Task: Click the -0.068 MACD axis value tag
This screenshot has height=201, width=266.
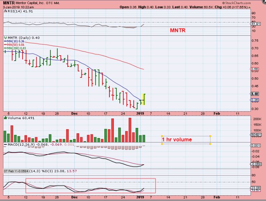Action: click(256, 164)
